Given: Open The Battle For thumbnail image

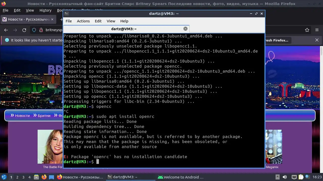Looking at the screenshot, I should click(50, 147).
